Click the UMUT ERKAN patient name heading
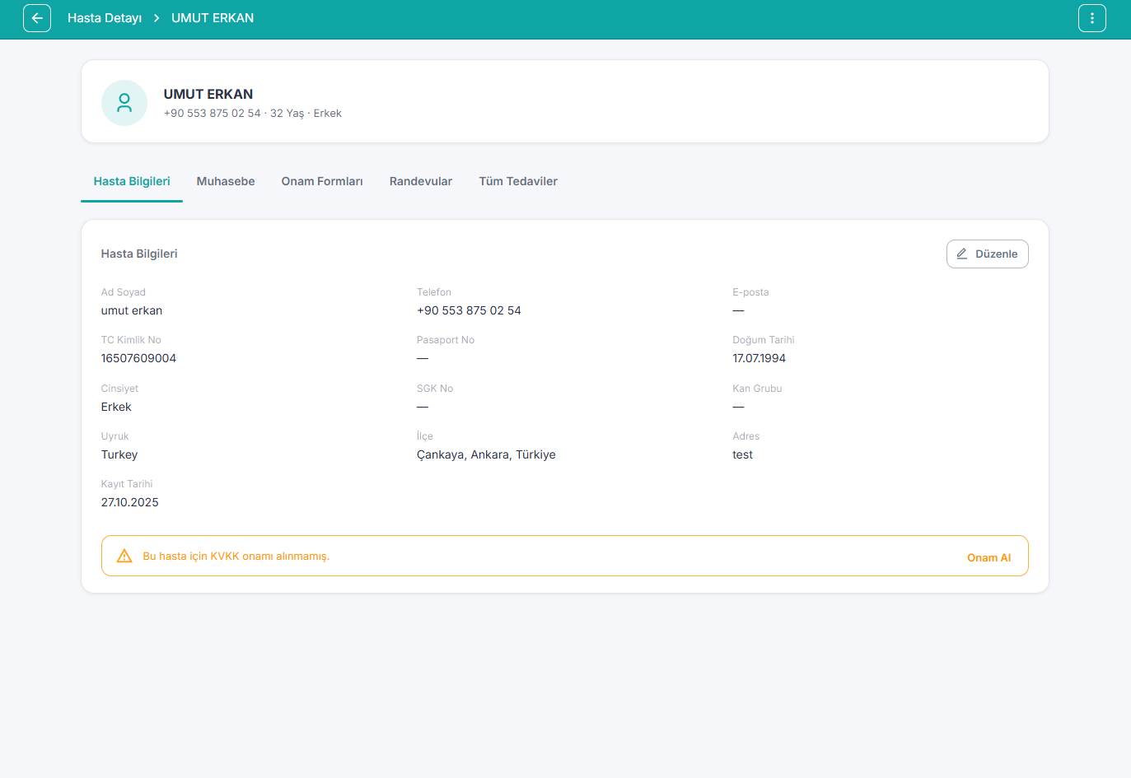Viewport: 1131px width, 778px height. point(208,94)
